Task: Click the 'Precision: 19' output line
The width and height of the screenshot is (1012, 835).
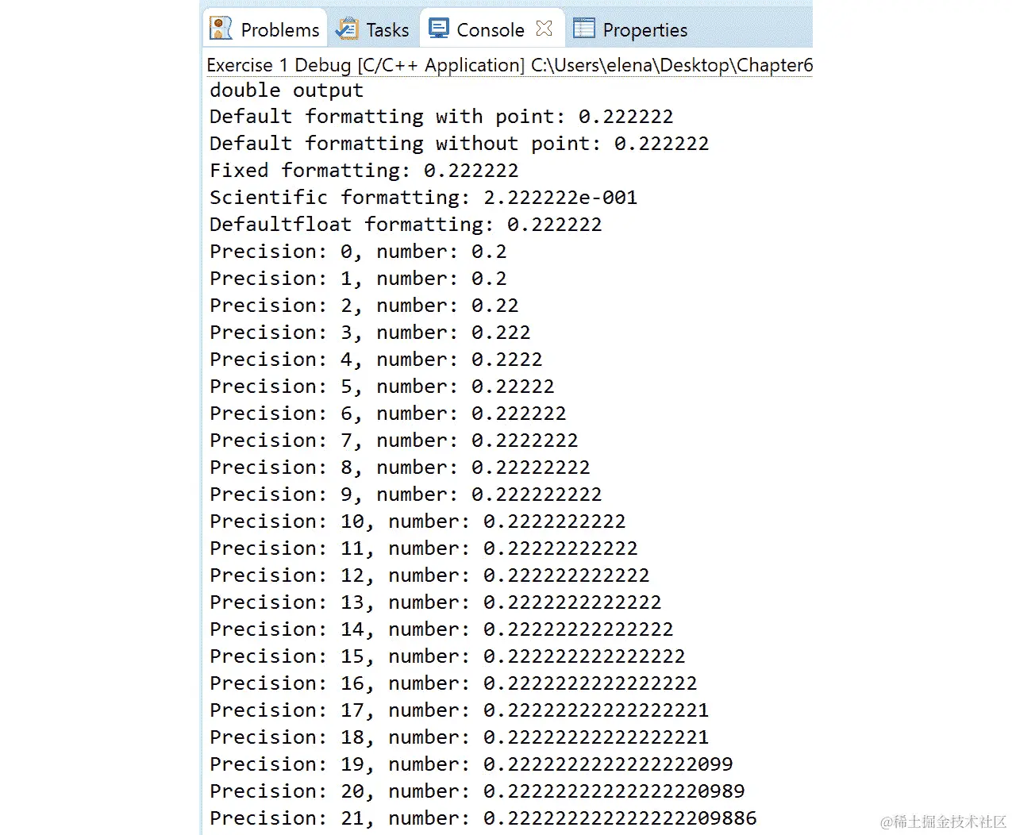Action: pos(471,764)
